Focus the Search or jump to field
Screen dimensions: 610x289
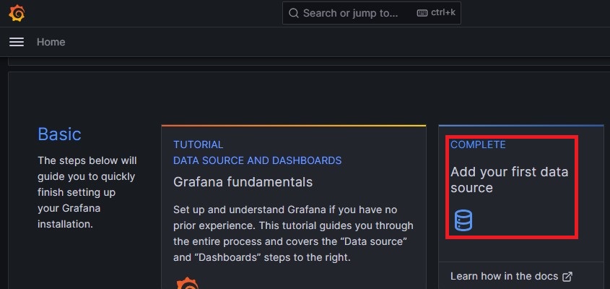[x=372, y=13]
